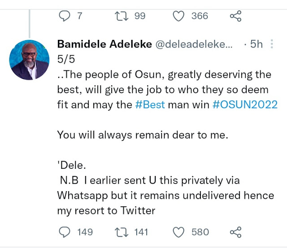This screenshot has height=248, width=287.
Task: Click the 141 retweets count
Action: pos(140,231)
